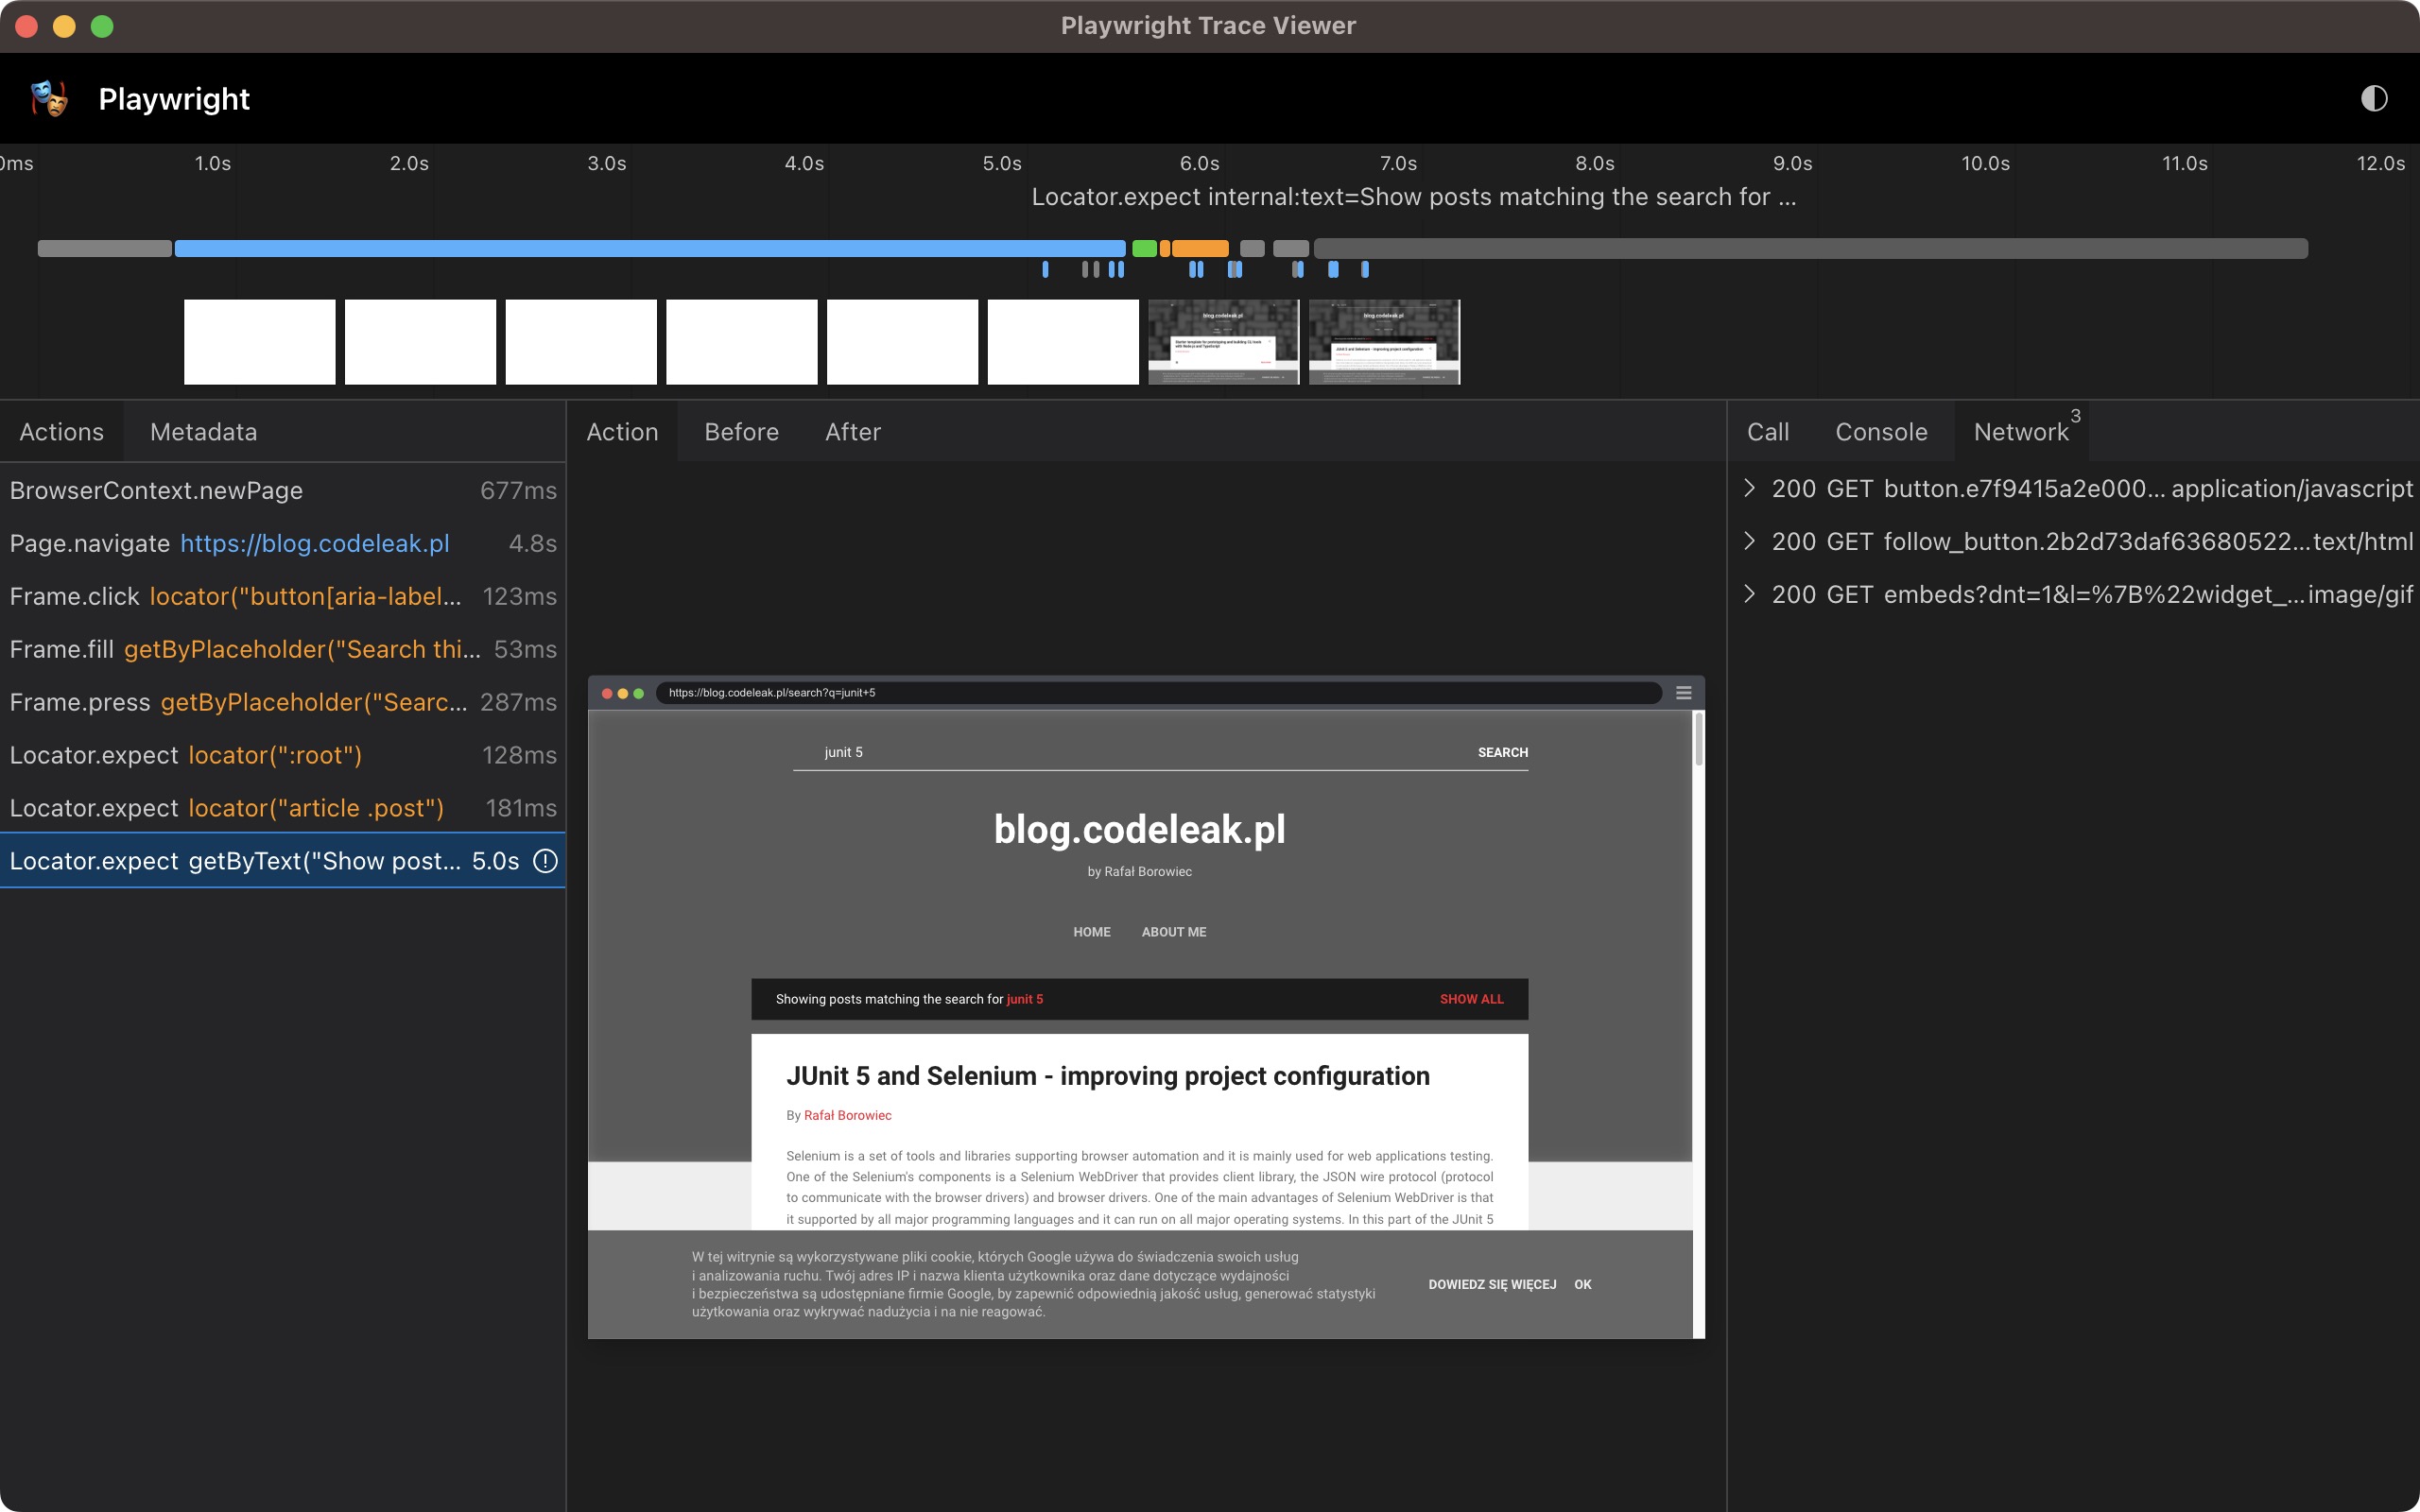
Task: Switch to the Metadata tab
Action: point(204,432)
